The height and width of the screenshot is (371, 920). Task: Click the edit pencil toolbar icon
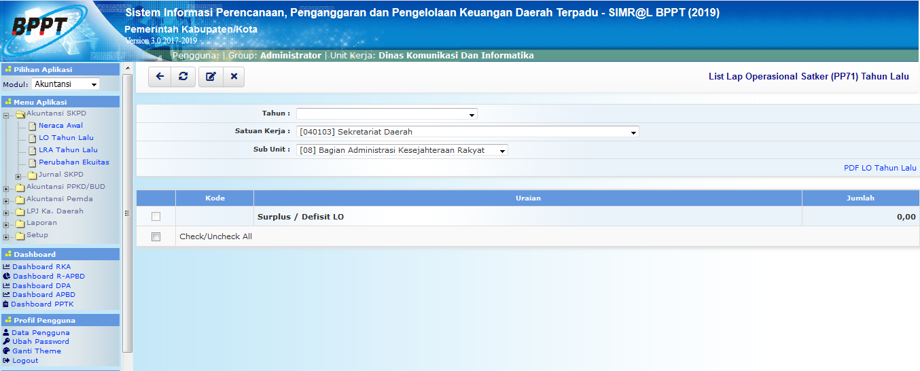pos(211,77)
